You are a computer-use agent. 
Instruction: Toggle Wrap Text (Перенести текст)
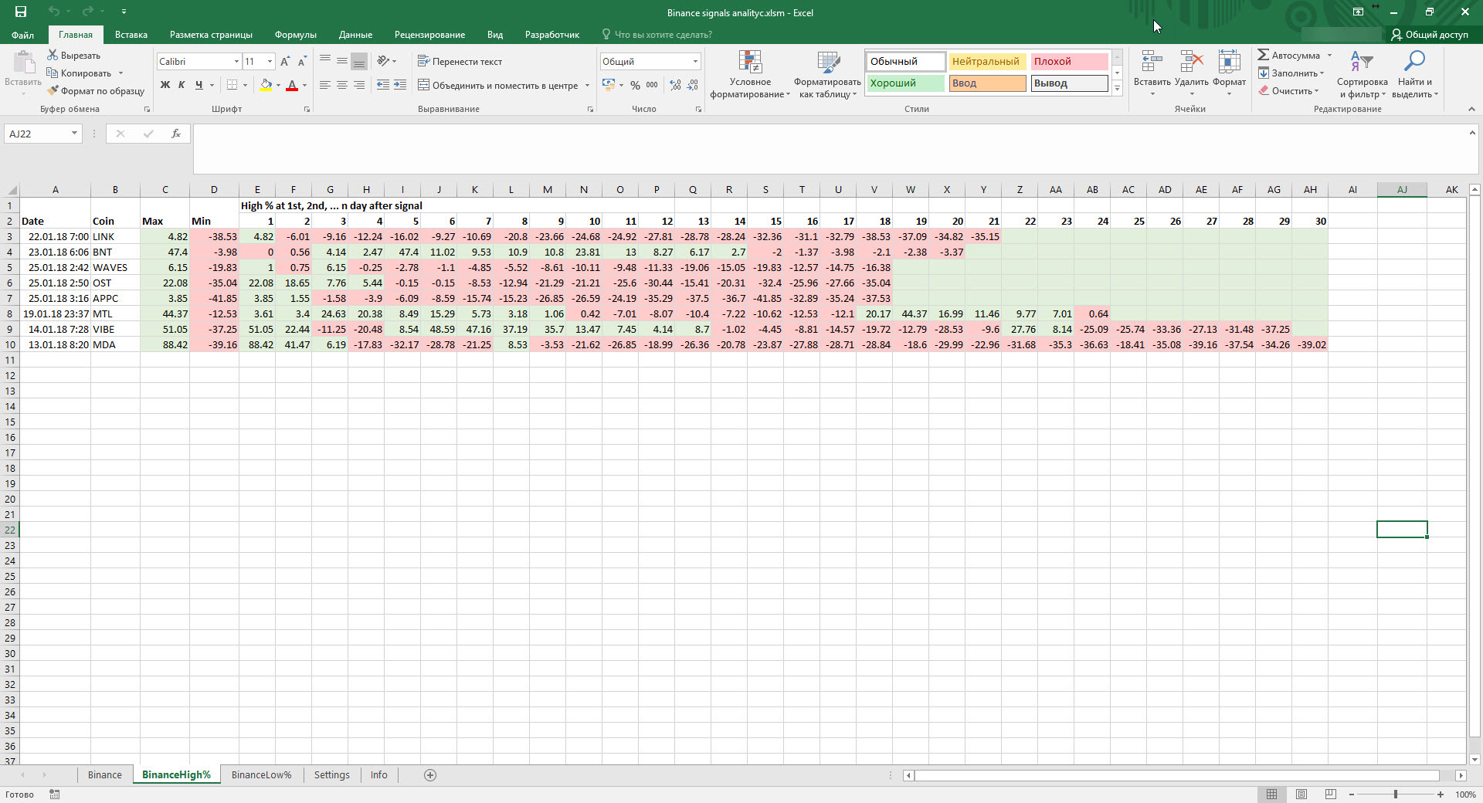point(460,62)
